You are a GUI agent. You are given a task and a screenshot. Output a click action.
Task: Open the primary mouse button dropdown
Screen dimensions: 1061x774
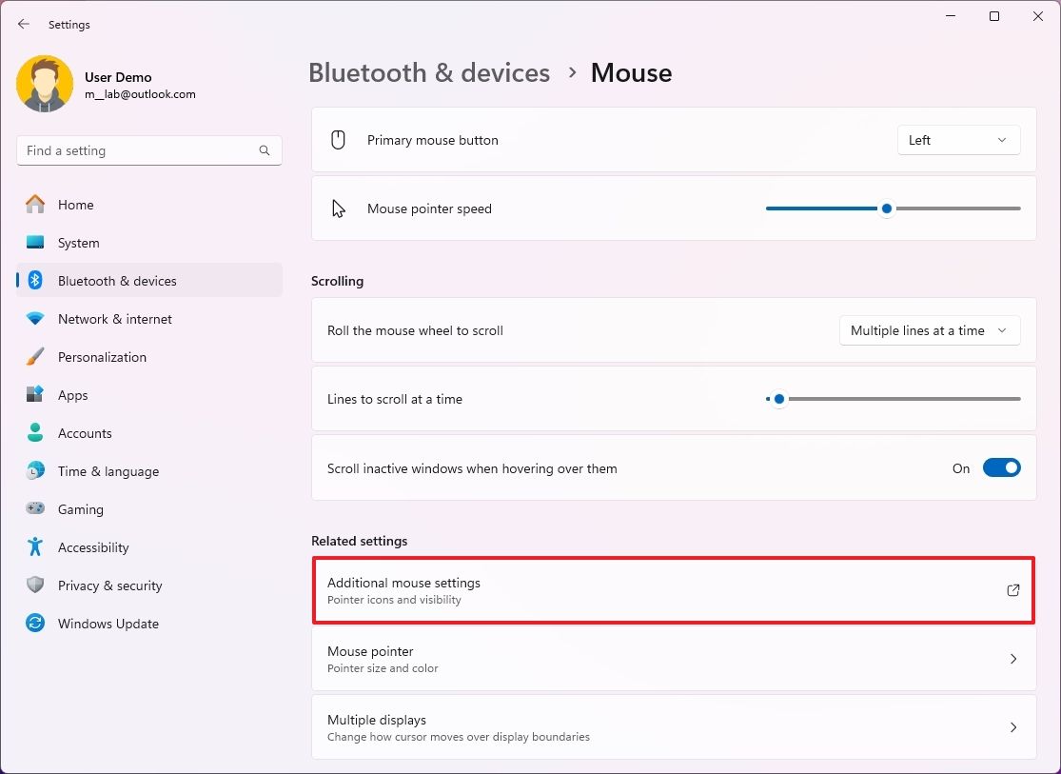(x=958, y=139)
